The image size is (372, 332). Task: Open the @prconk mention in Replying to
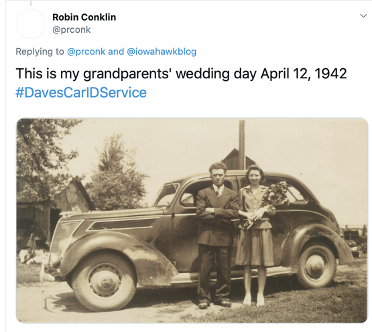tap(86, 52)
